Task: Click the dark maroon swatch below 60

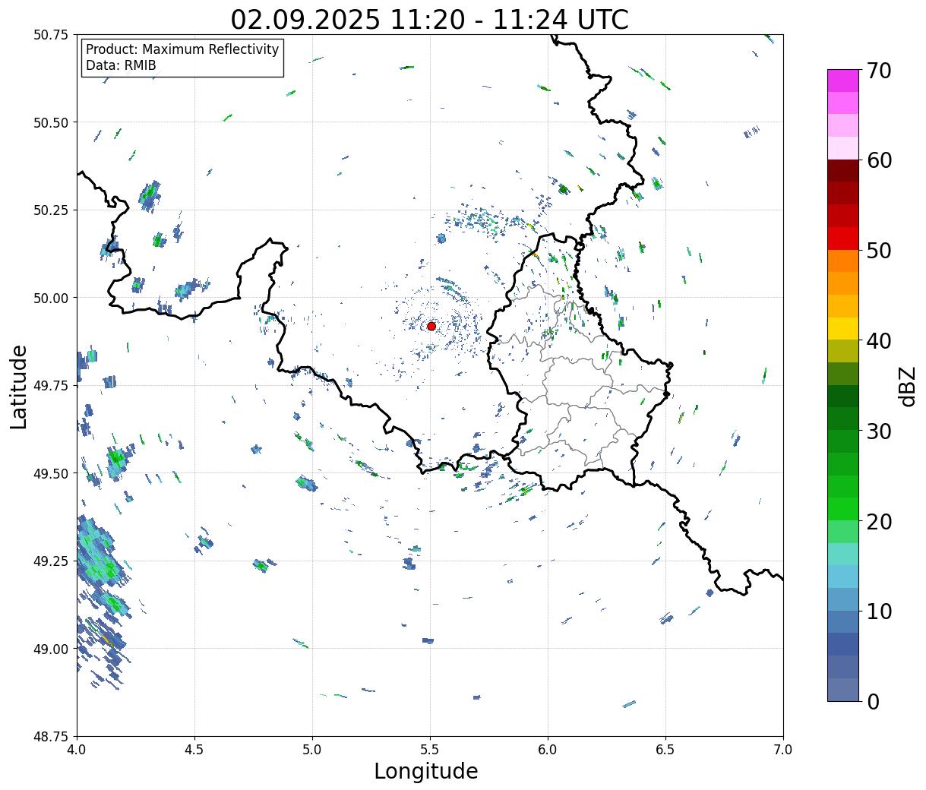Action: [x=843, y=171]
